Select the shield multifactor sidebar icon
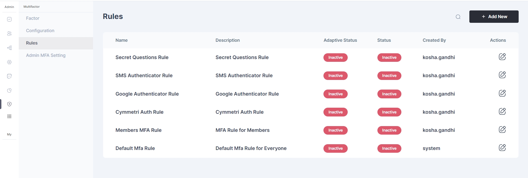Screen dimensions: 528x178 coord(9,104)
